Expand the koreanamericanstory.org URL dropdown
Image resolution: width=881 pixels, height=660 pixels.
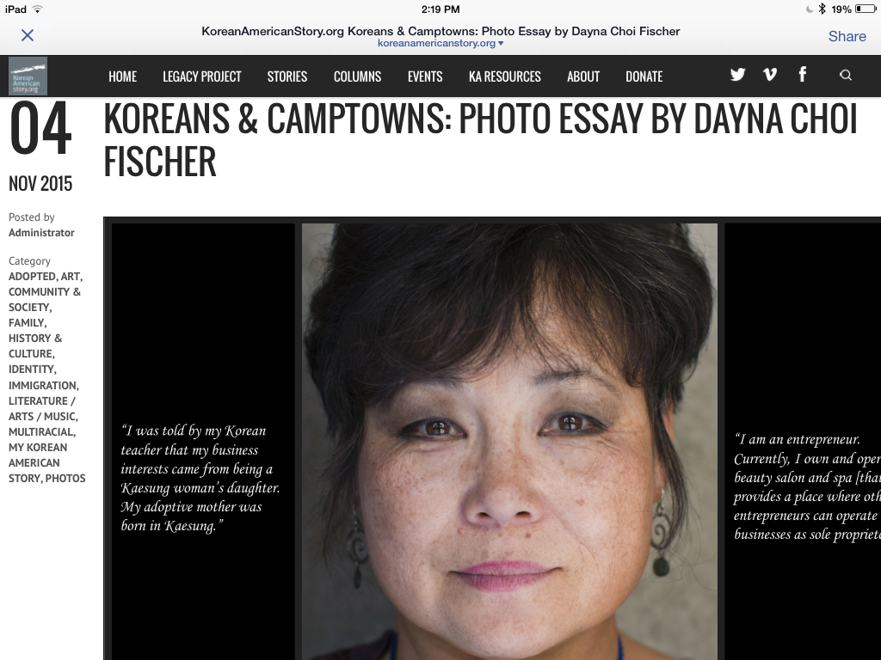coord(440,43)
